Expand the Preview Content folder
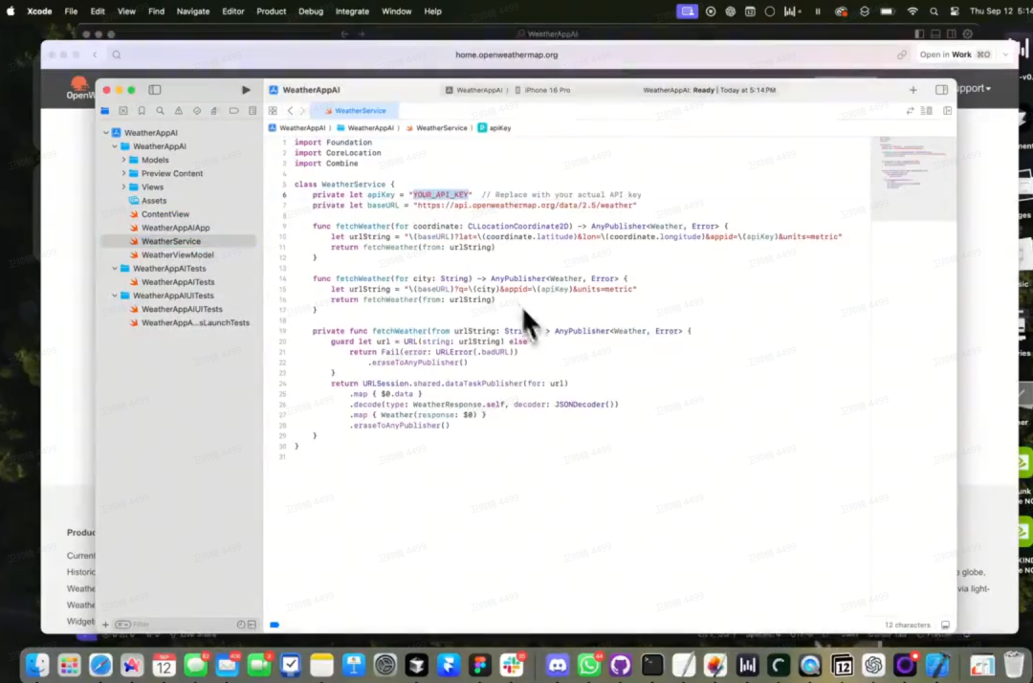The image size is (1033, 683). click(123, 173)
